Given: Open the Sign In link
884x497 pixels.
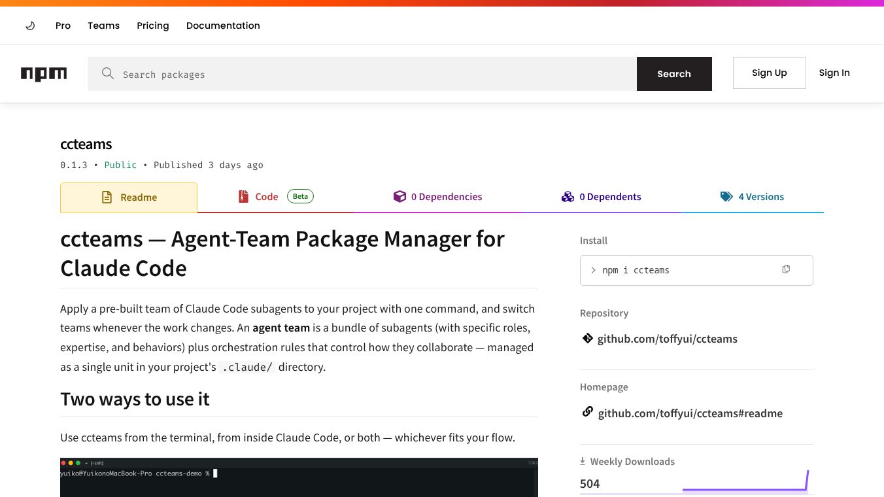Looking at the screenshot, I should coord(834,73).
